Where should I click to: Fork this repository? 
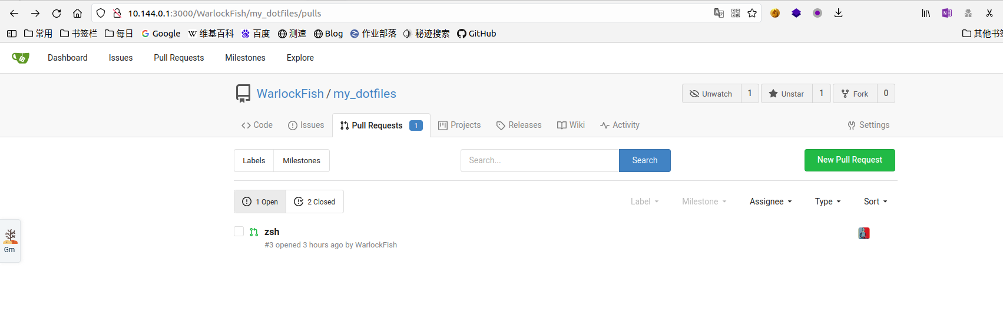855,94
